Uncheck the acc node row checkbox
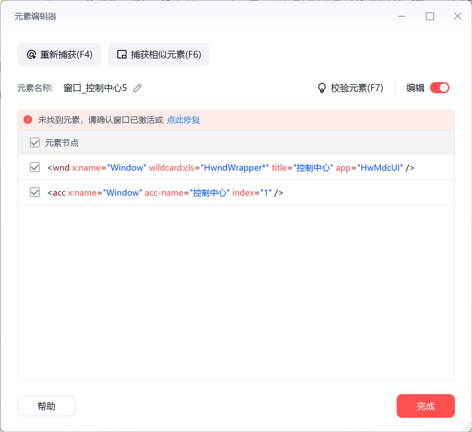472x432 pixels. click(35, 193)
